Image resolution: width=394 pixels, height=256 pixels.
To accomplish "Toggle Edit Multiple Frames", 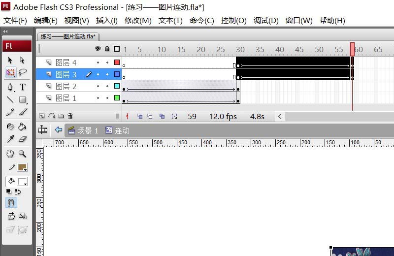I will (x=162, y=116).
